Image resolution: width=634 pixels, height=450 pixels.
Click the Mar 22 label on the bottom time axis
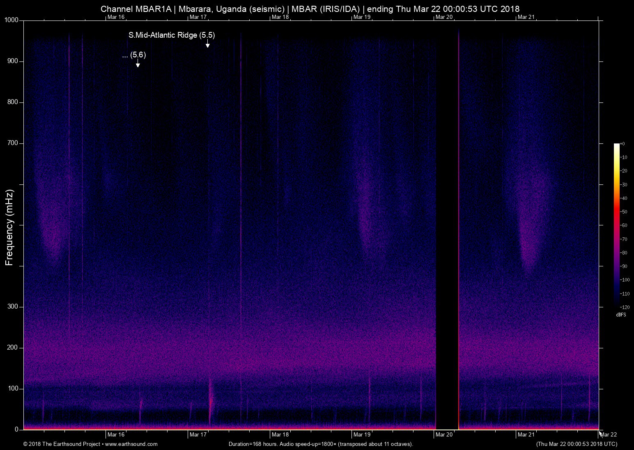tap(609, 434)
